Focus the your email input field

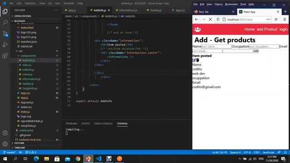(208, 51)
